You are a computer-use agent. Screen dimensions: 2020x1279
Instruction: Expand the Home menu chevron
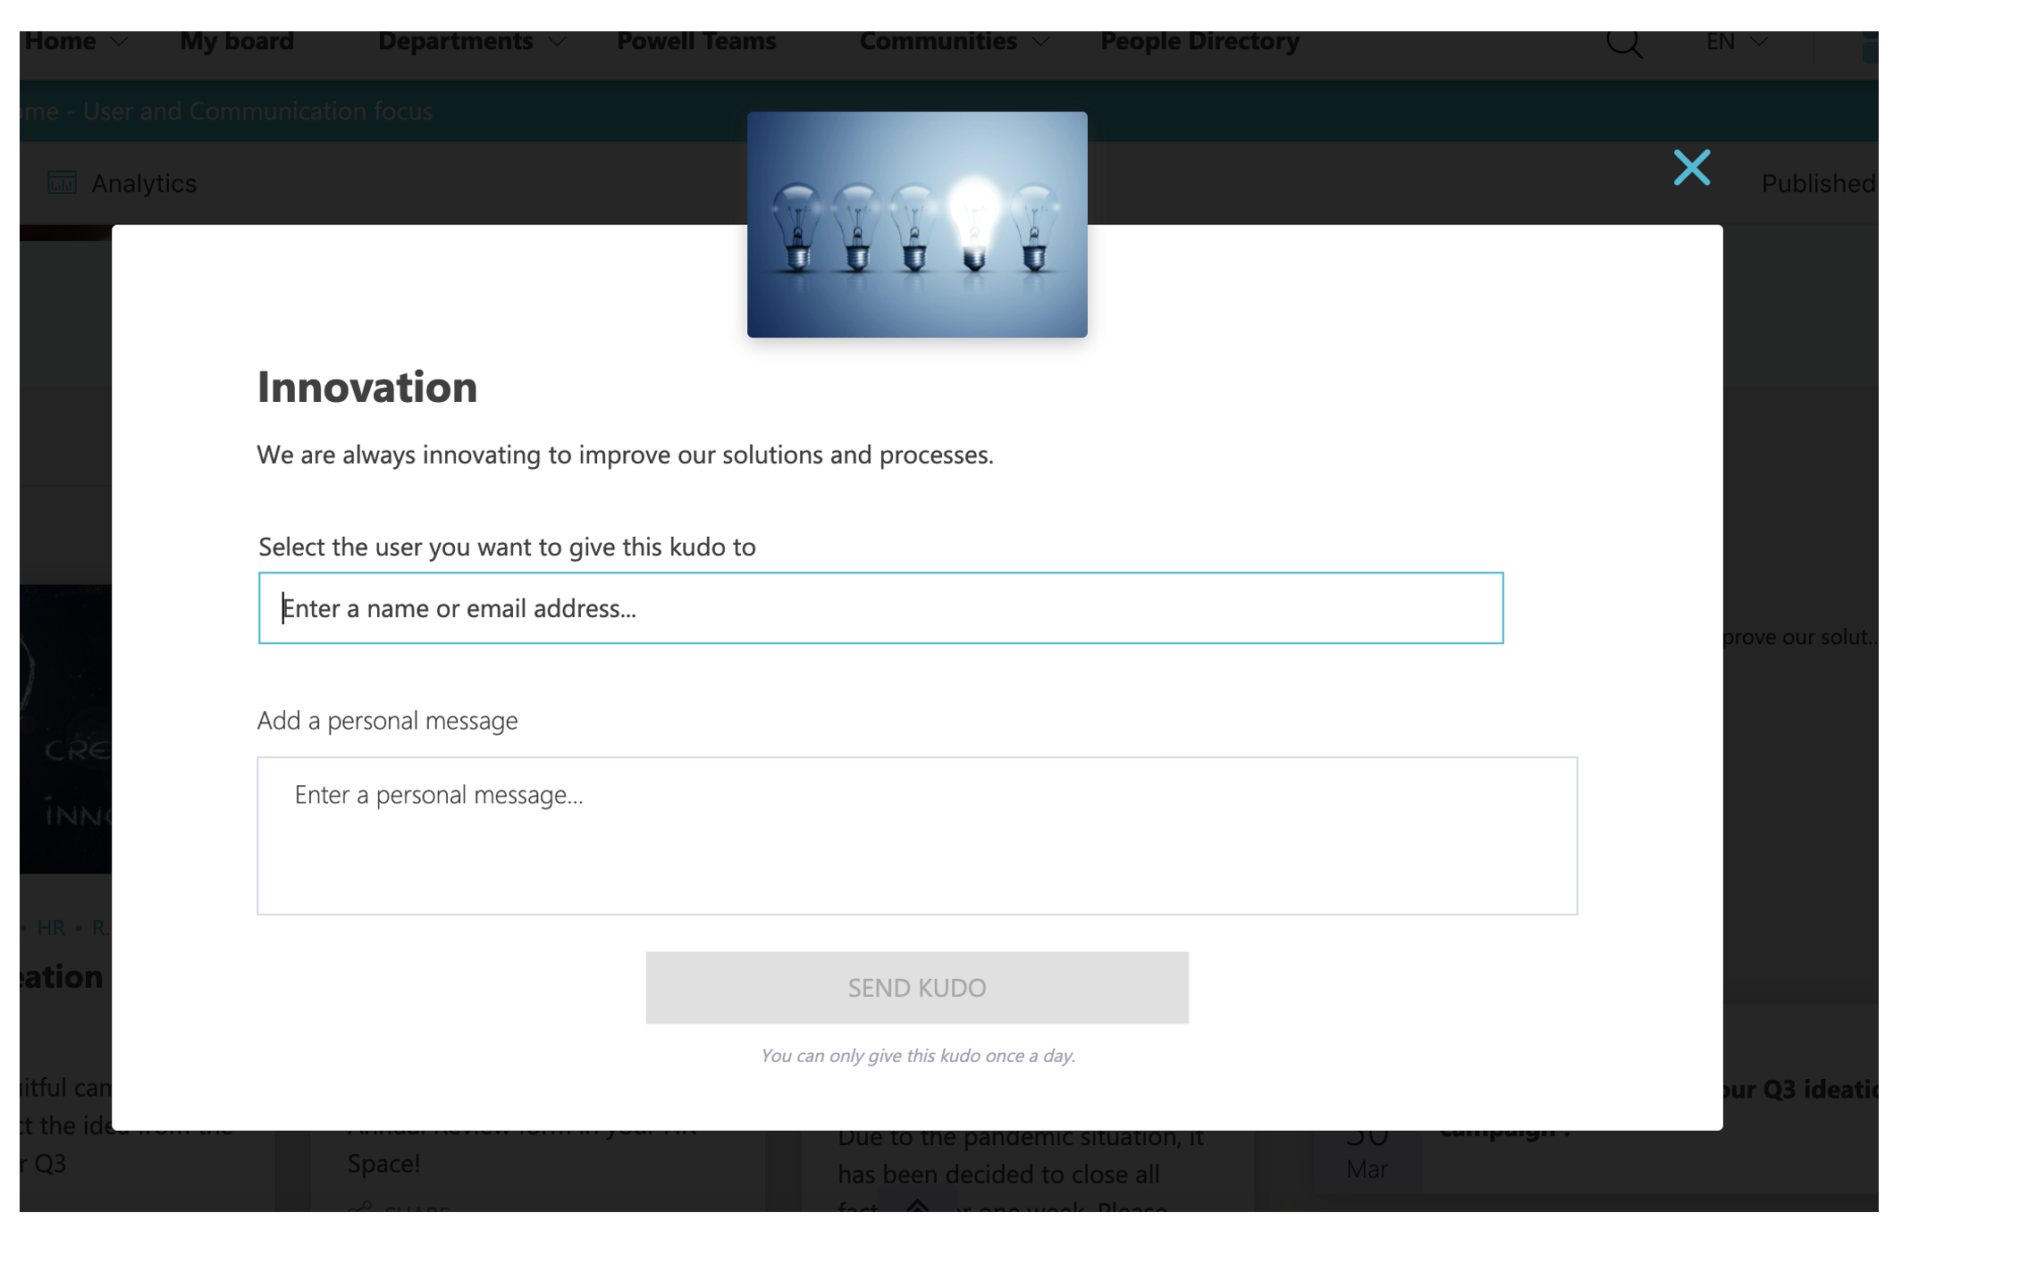pyautogui.click(x=120, y=42)
